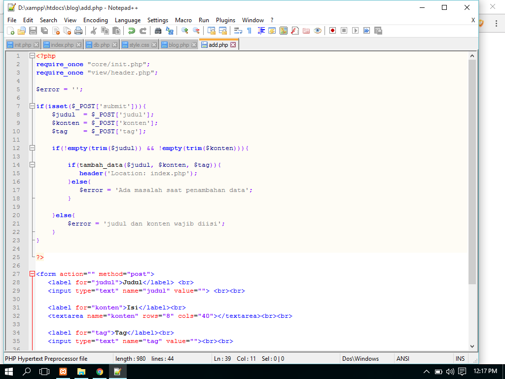Toggle the monitoring eye icon

(318, 31)
